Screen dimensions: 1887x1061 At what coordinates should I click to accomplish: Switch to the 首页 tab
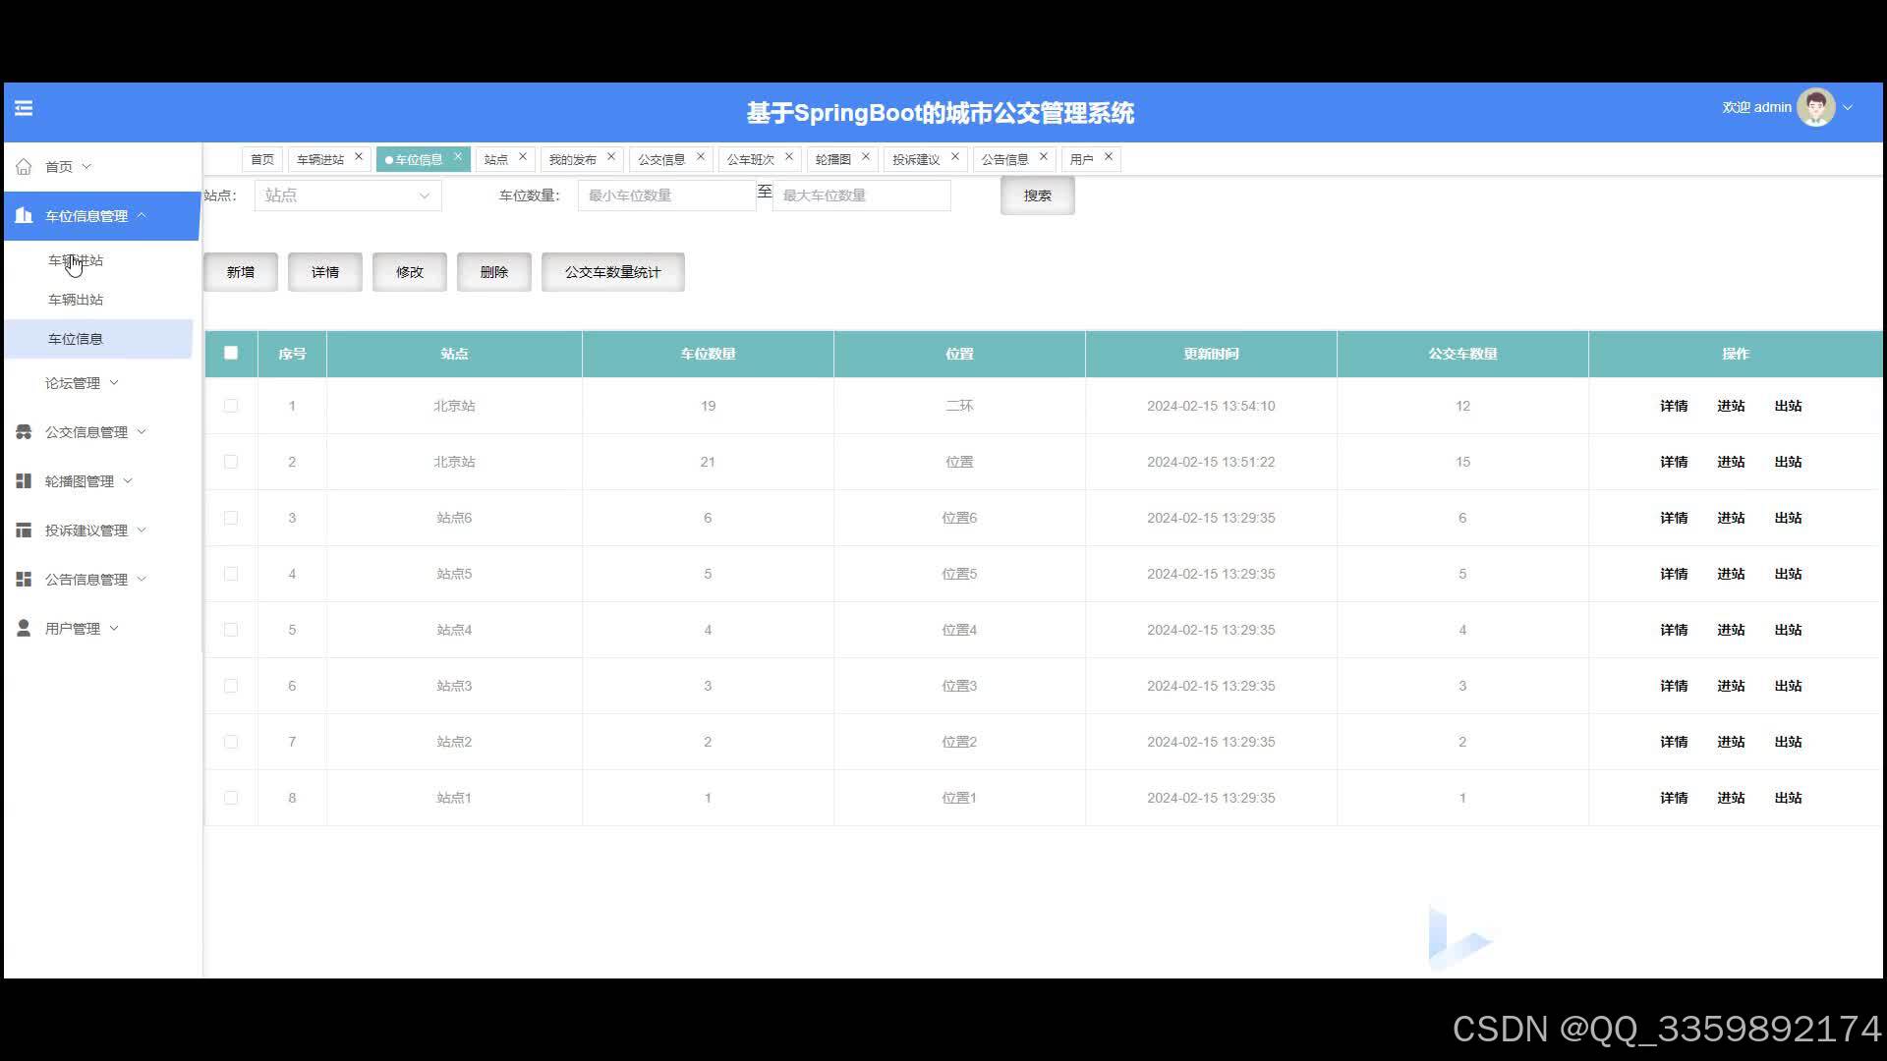click(x=262, y=159)
